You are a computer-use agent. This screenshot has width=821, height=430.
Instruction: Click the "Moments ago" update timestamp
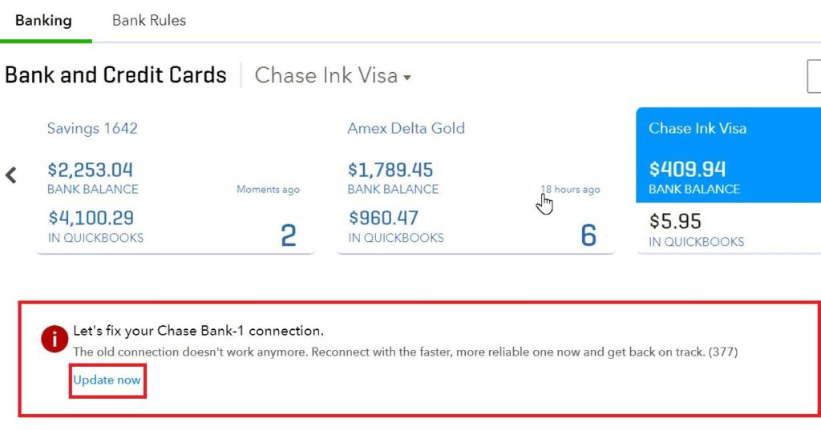pos(268,190)
